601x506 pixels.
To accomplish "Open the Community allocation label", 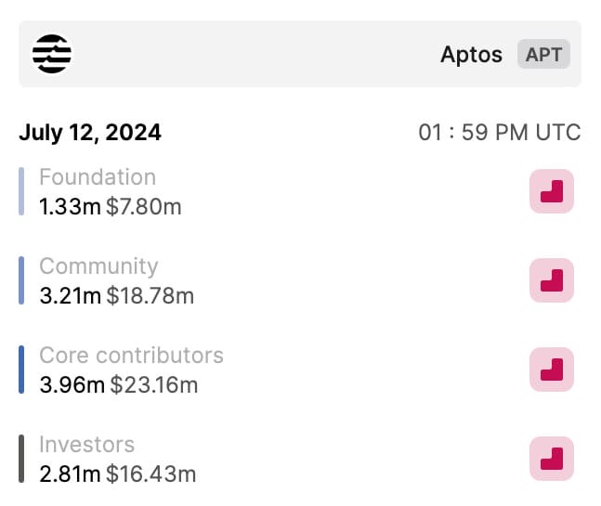I will pyautogui.click(x=98, y=266).
